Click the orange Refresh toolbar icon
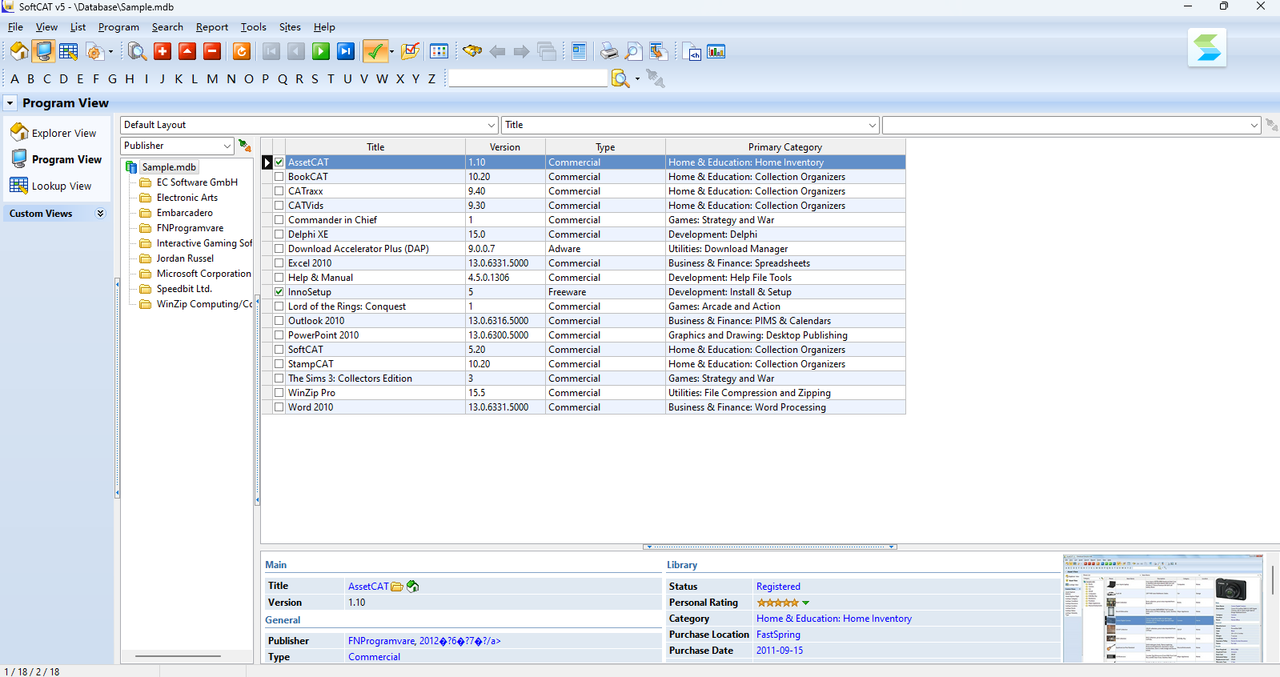Viewport: 1280px width, 677px height. pos(242,52)
